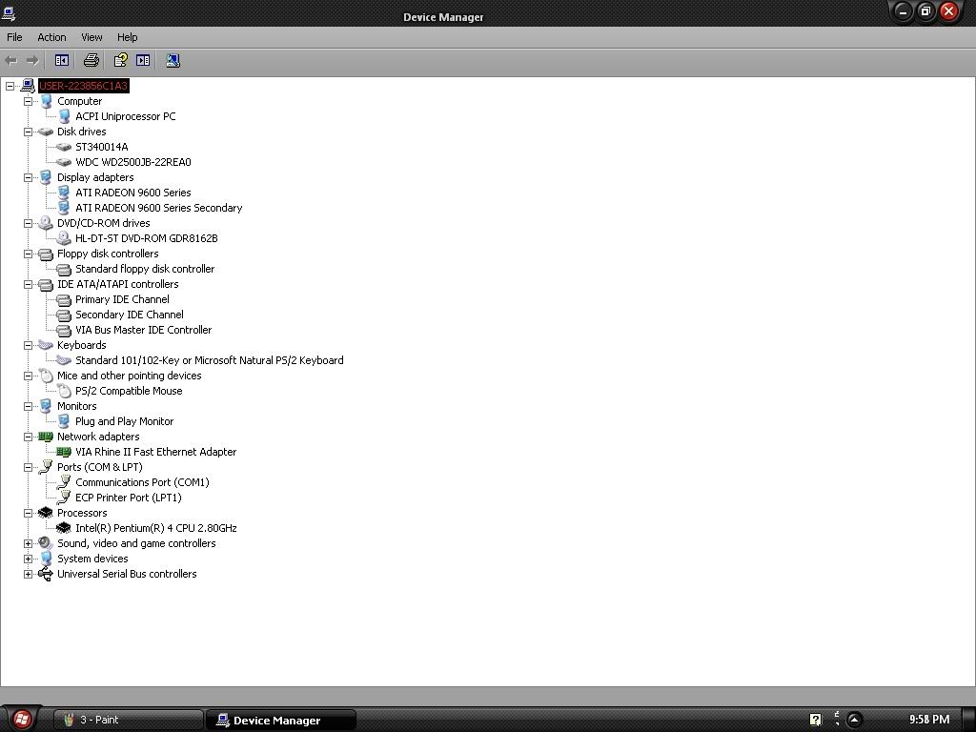
Task: Select Mice and other pointing devices label
Action: click(x=130, y=376)
